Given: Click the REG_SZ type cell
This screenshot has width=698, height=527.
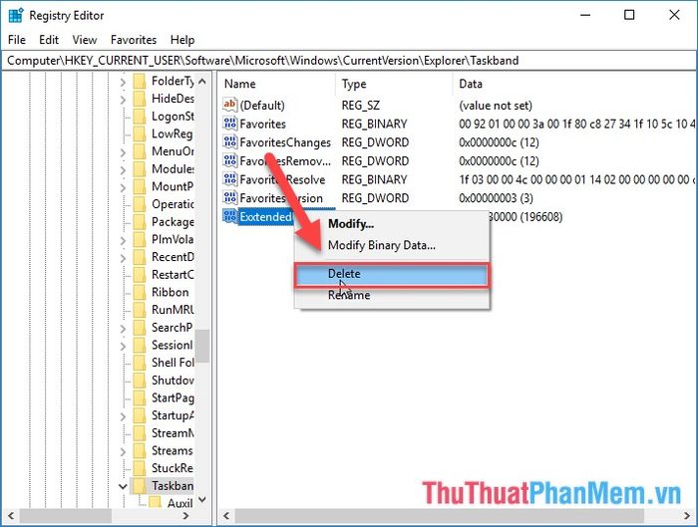Looking at the screenshot, I should [x=361, y=106].
